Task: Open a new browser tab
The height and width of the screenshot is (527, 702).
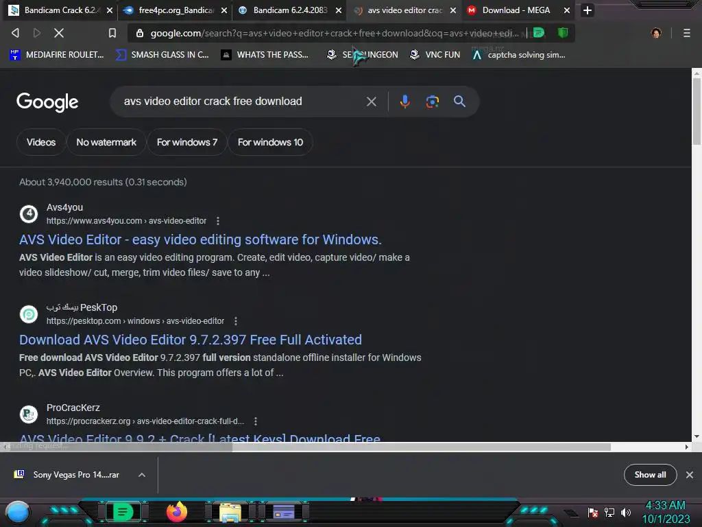Action: click(x=588, y=10)
